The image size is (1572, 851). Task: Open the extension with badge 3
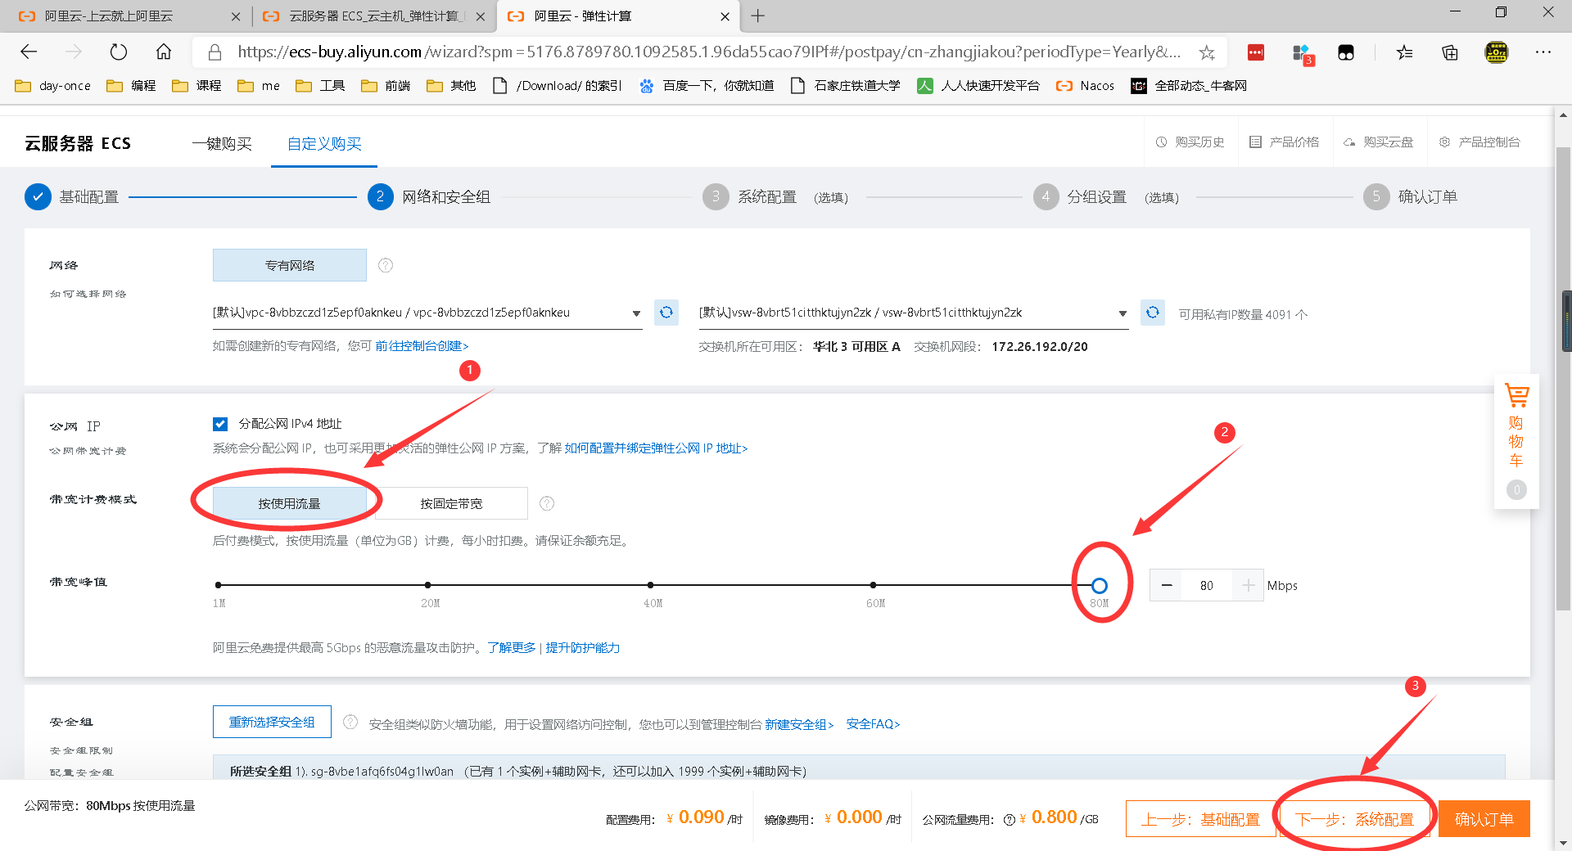1302,54
